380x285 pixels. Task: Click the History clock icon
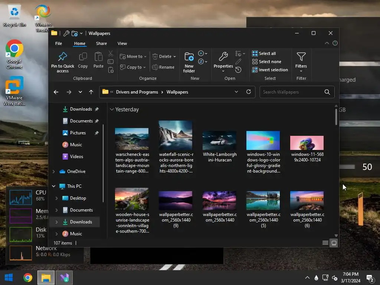coord(238,70)
